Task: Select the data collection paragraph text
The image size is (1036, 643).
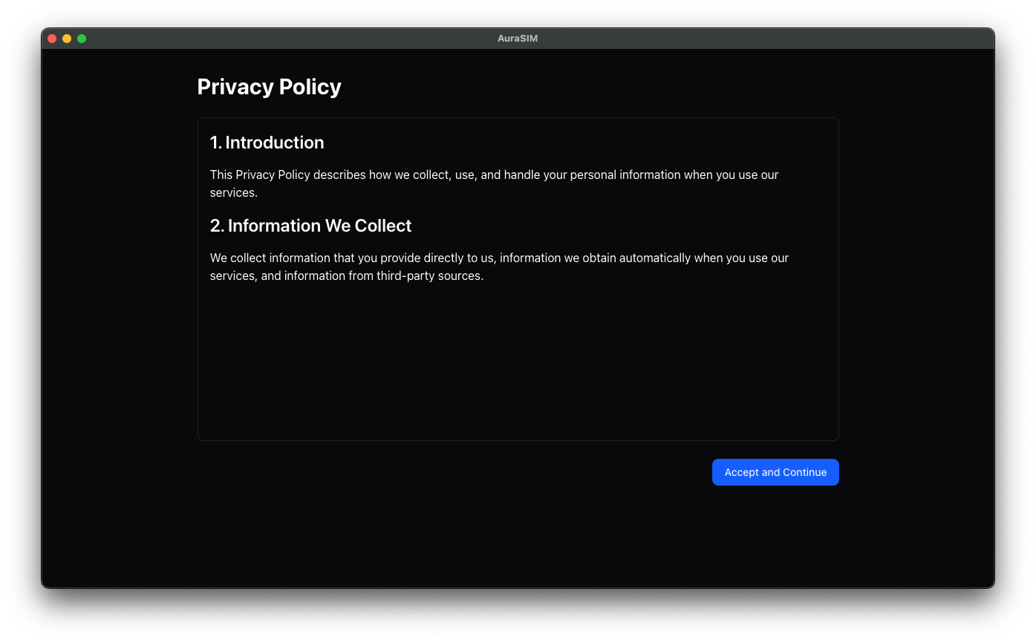Action: point(499,266)
